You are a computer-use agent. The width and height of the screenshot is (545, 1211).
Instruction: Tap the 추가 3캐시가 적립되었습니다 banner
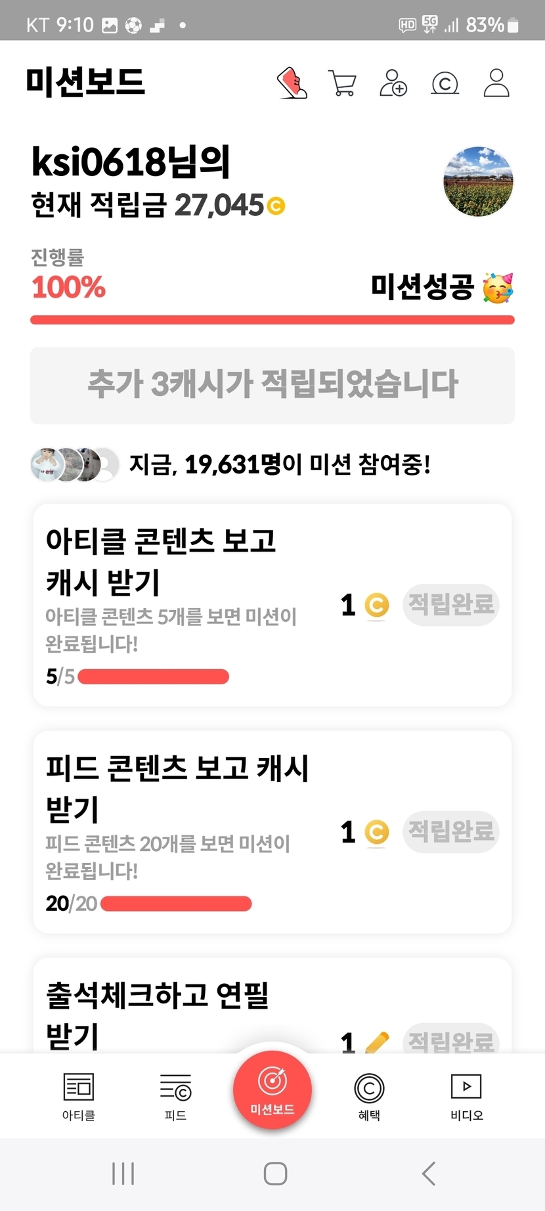click(272, 385)
